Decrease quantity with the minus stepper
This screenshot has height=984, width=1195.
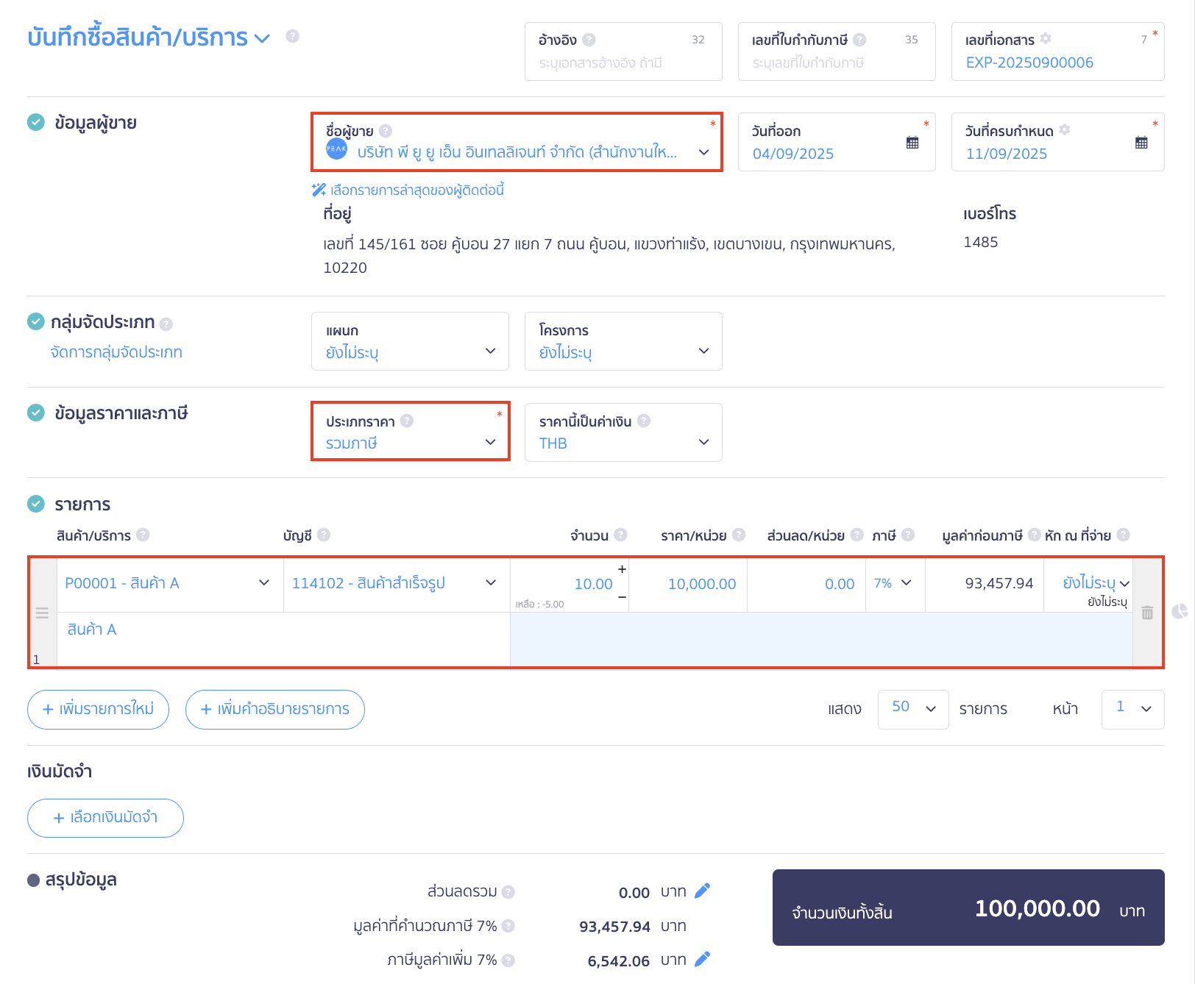tap(622, 597)
